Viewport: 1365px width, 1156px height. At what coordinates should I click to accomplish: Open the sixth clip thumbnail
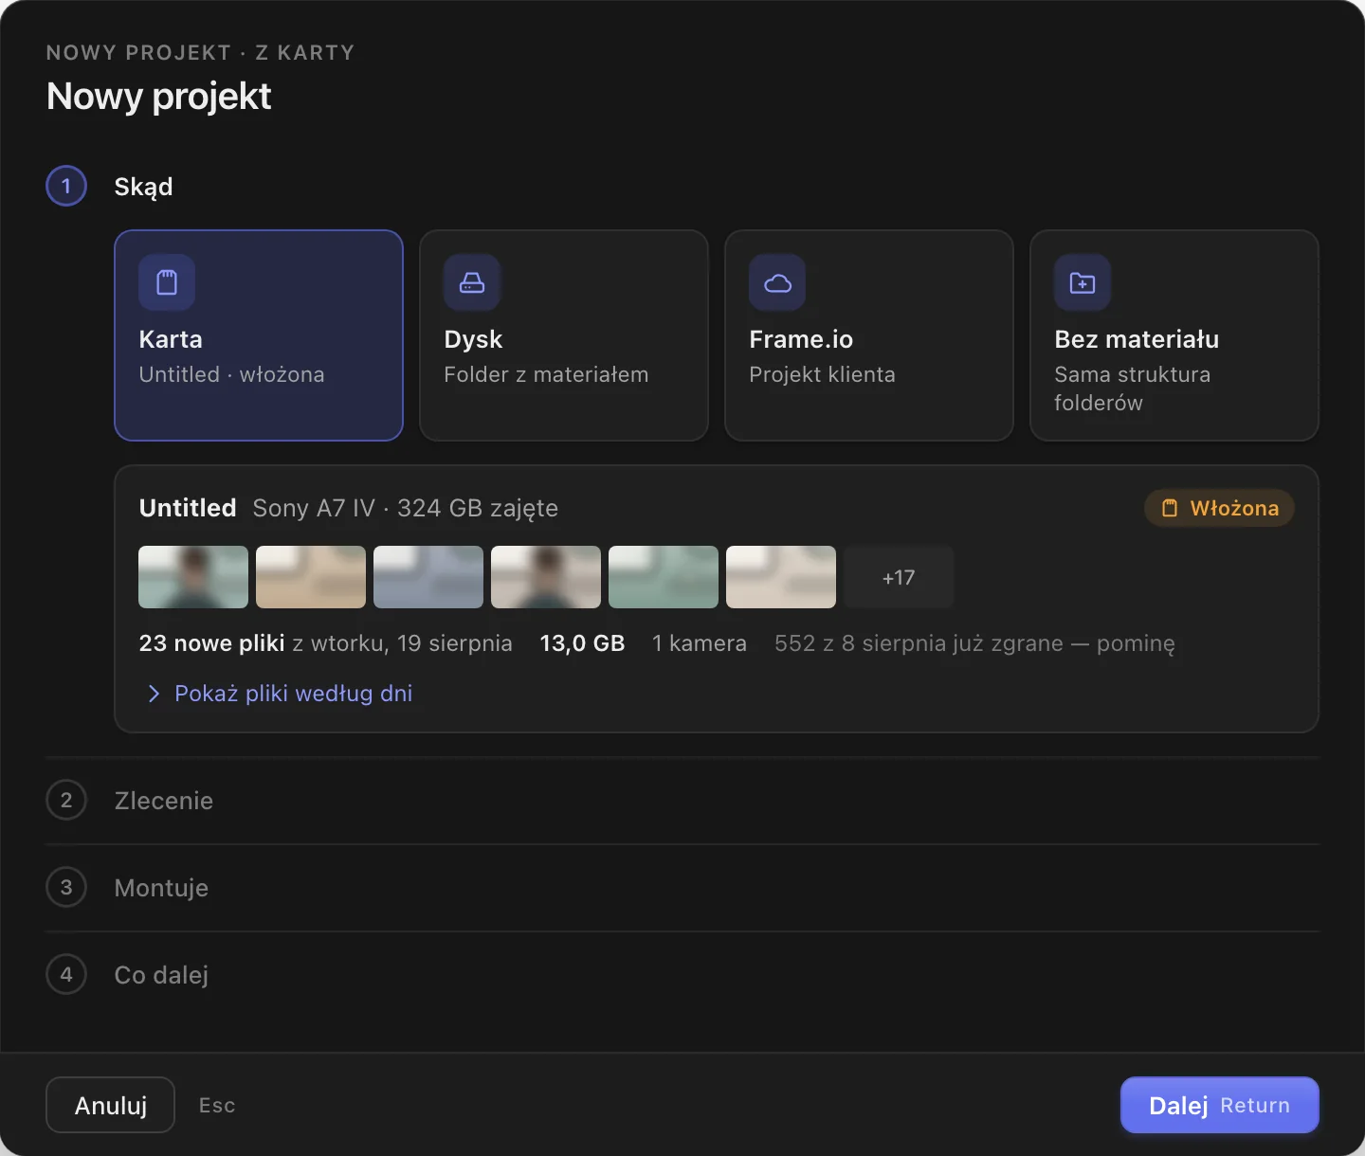[x=781, y=577]
